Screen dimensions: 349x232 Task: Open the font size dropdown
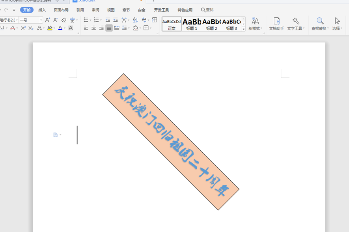41,20
